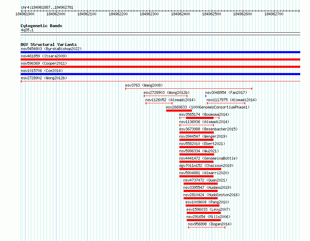Open esv2669633 (1000GenomesConsortiumPhase1) label
The width and height of the screenshot is (310, 241).
coord(208,107)
